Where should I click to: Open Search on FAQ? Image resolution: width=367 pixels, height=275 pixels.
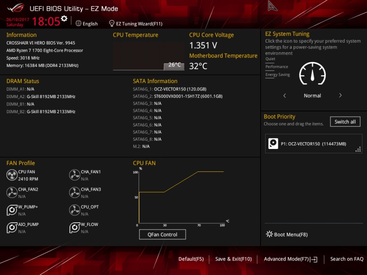coord(347,259)
